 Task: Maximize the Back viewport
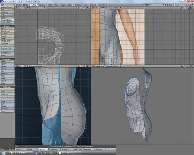click(x=191, y=8)
